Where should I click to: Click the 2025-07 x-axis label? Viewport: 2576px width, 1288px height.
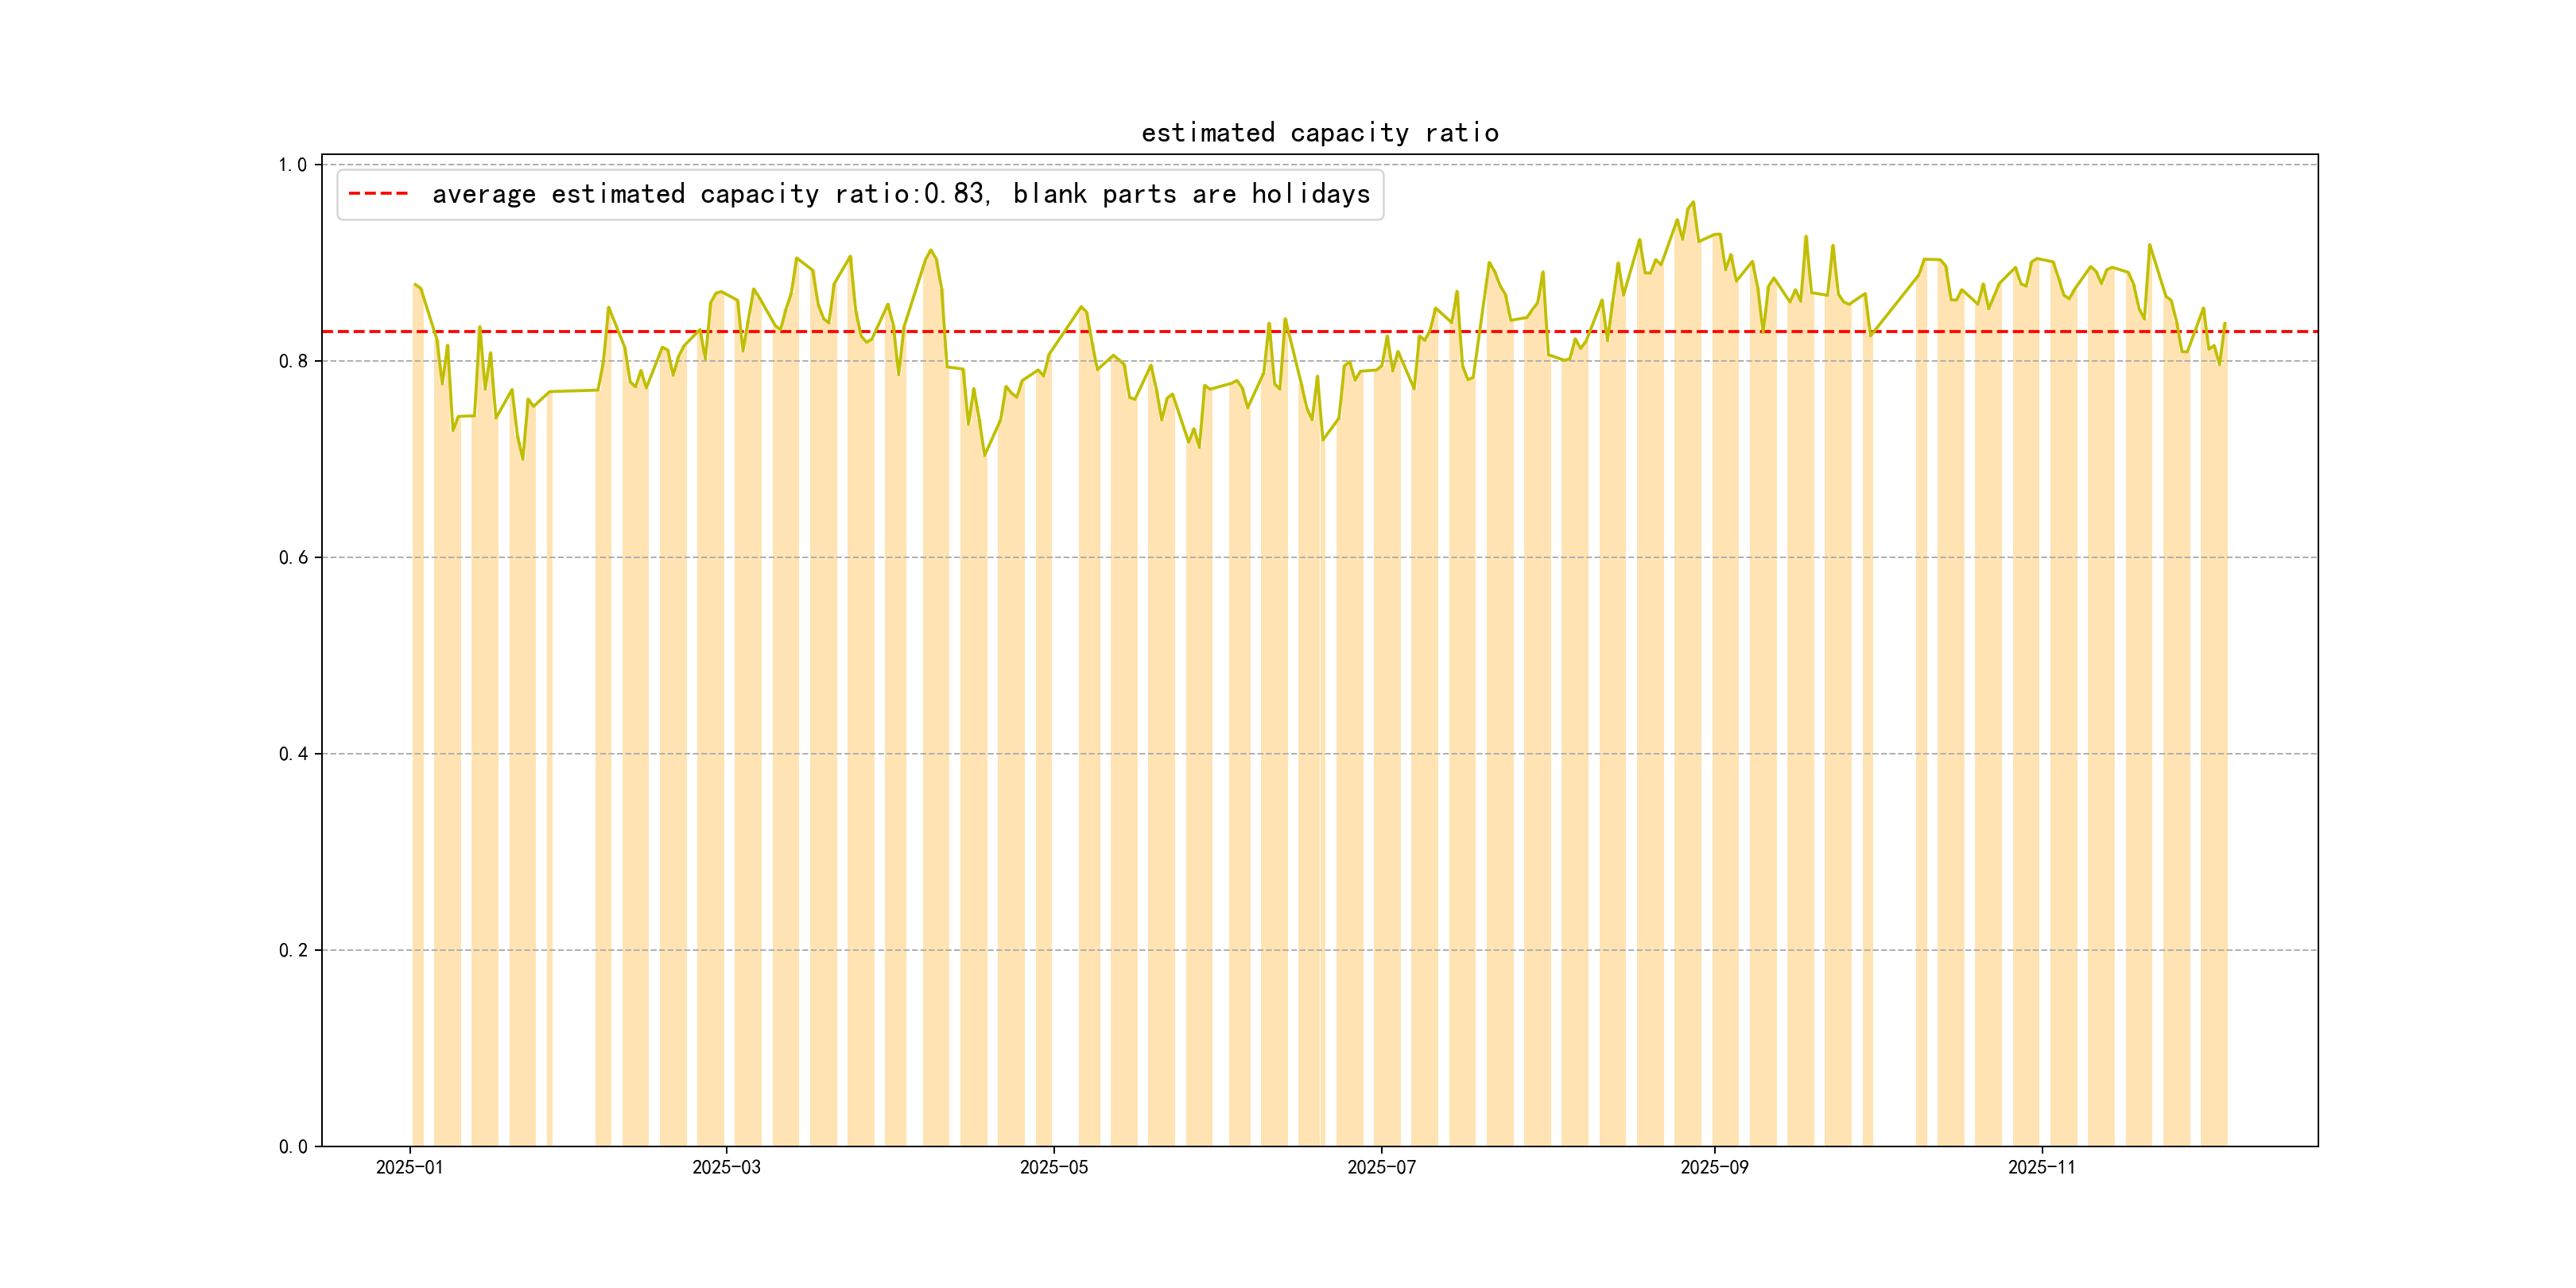click(1381, 1167)
